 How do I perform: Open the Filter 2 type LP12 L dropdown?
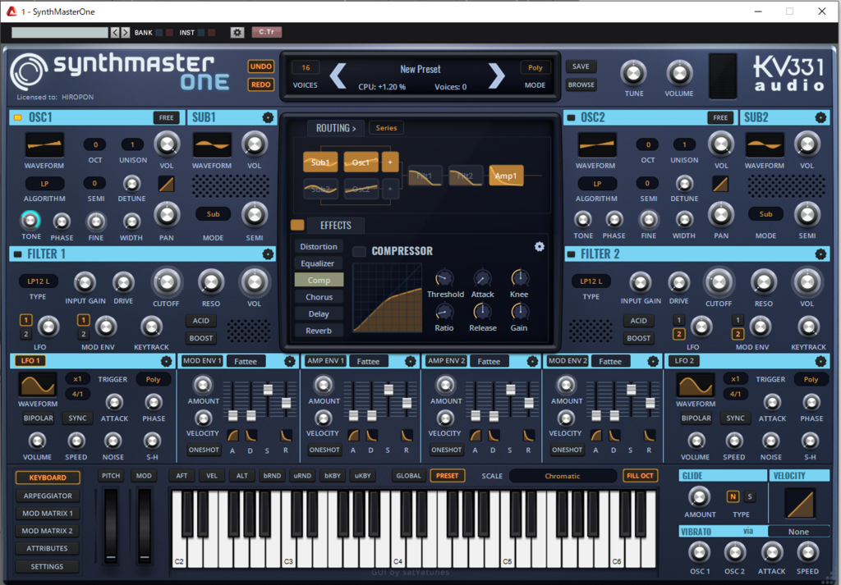591,281
